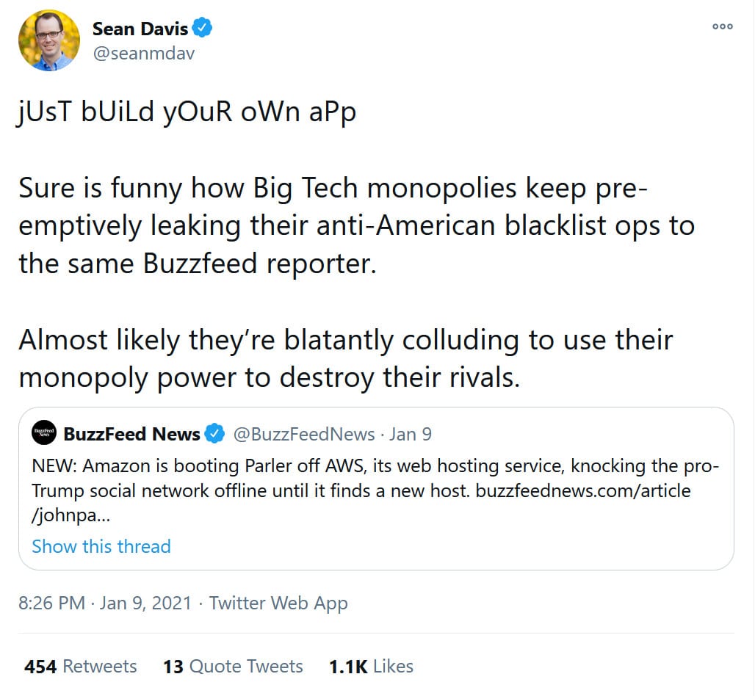
Task: Click the Twitter Web App source link
Action: (278, 603)
